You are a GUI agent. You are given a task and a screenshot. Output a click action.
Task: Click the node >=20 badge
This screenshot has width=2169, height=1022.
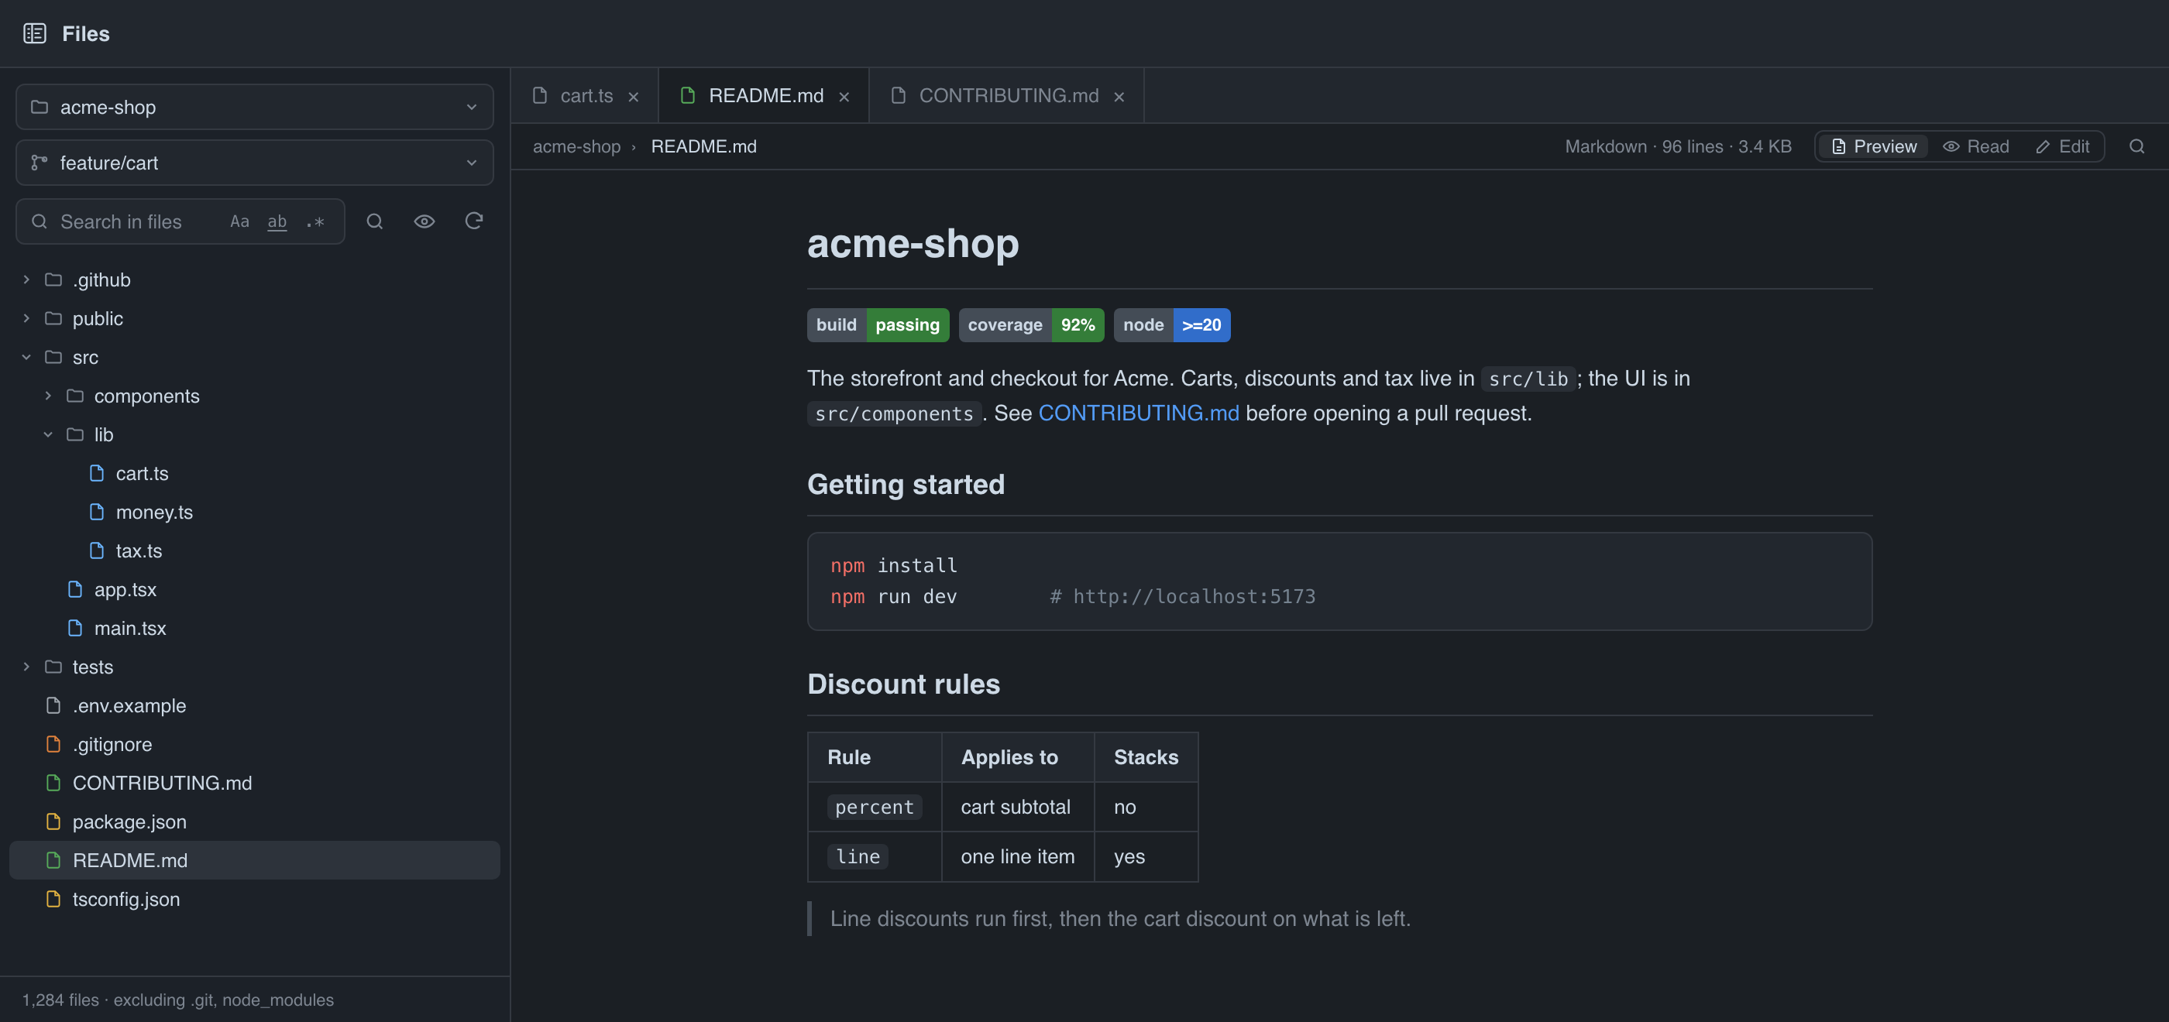click(x=1172, y=325)
